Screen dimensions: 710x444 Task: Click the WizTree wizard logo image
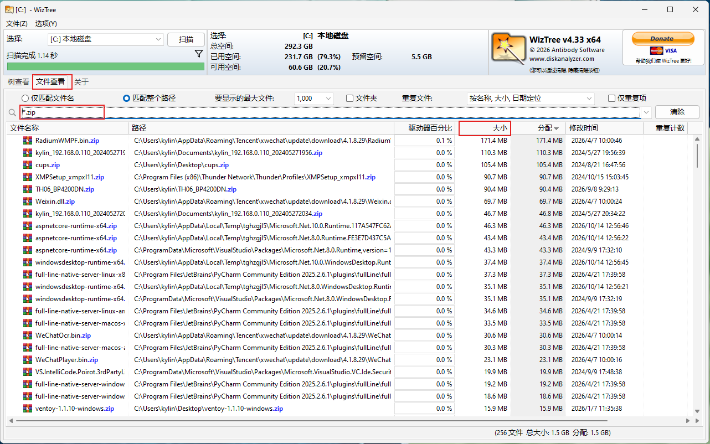coord(508,48)
